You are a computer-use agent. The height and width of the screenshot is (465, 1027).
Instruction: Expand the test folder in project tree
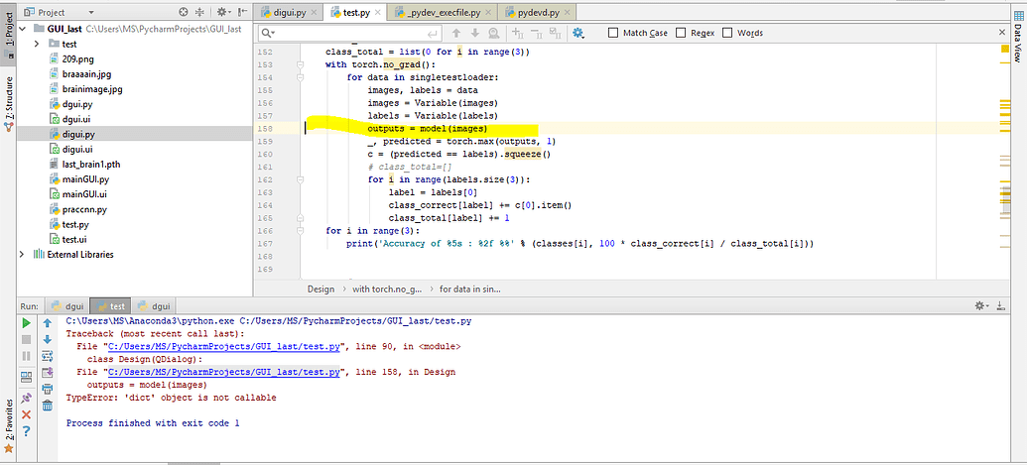(38, 45)
